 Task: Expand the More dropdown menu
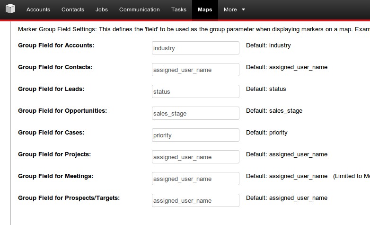coord(234,9)
